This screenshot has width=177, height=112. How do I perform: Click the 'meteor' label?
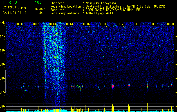[x=40, y=9]
